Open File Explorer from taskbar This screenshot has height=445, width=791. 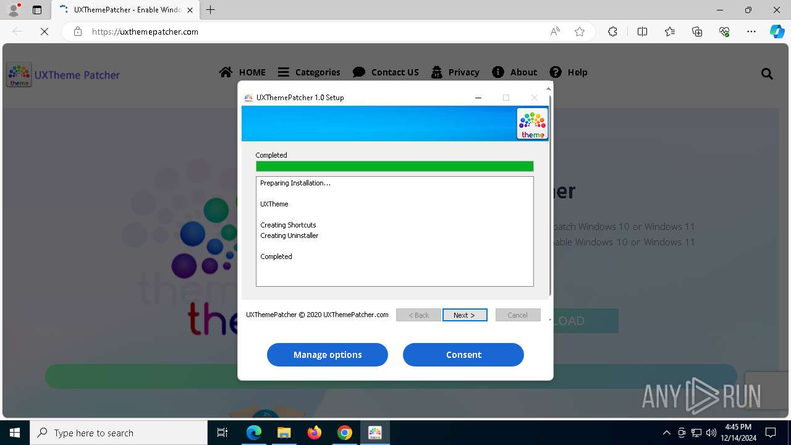(284, 433)
